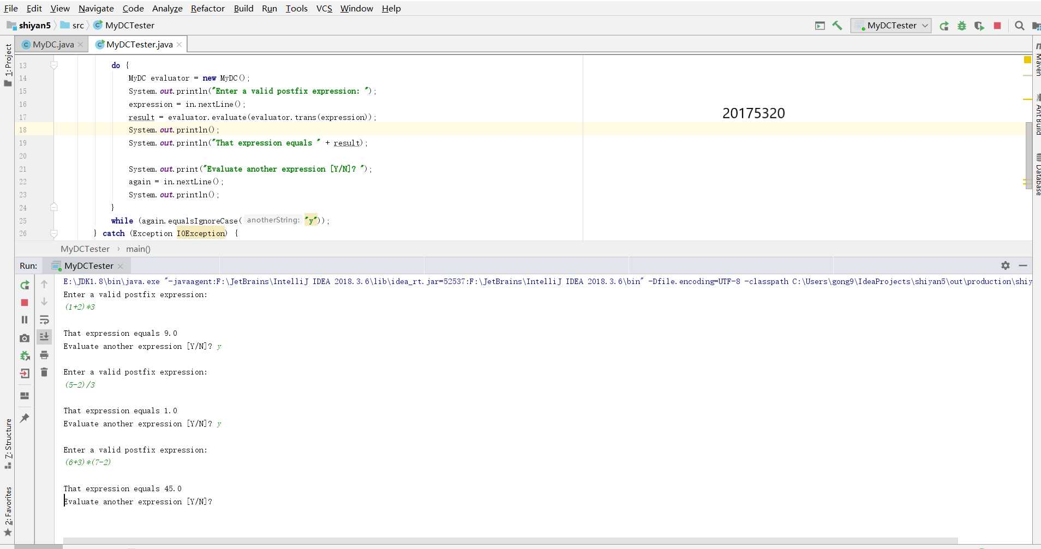This screenshot has height=549, width=1041.
Task: Open the Refactor menu
Action: 207,8
